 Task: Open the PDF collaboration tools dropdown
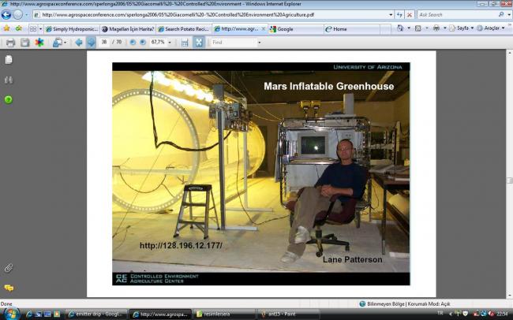[59, 43]
